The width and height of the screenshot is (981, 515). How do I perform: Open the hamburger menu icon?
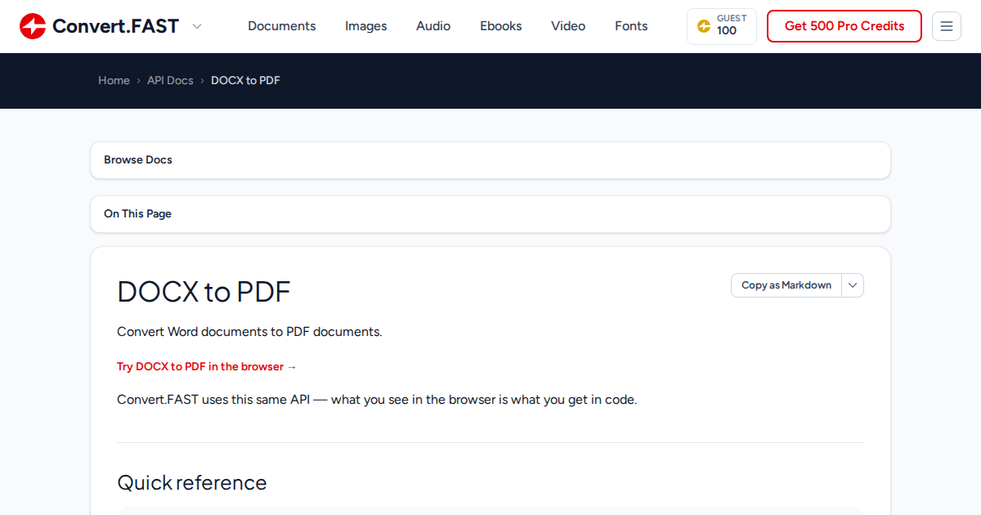click(947, 26)
